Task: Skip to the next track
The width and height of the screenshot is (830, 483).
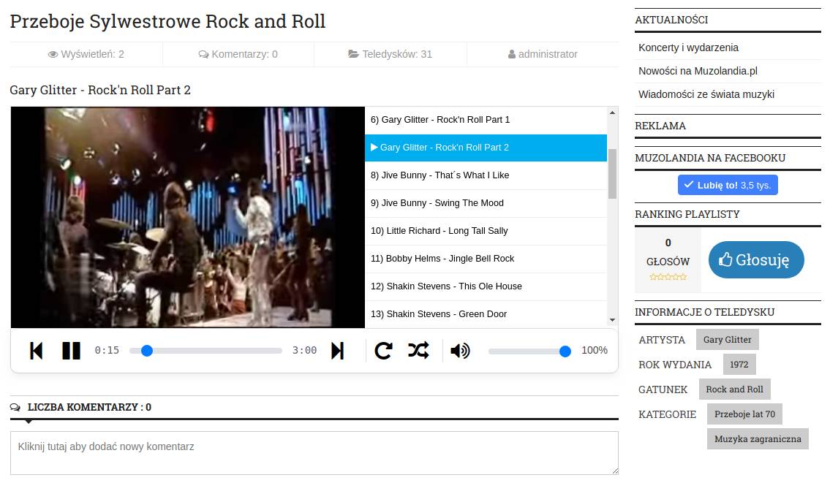Action: (337, 351)
